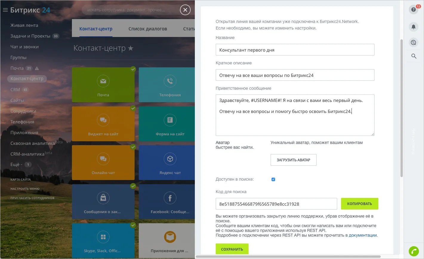Open Чат и звонки in sidebar
The height and width of the screenshot is (259, 424).
[24, 47]
